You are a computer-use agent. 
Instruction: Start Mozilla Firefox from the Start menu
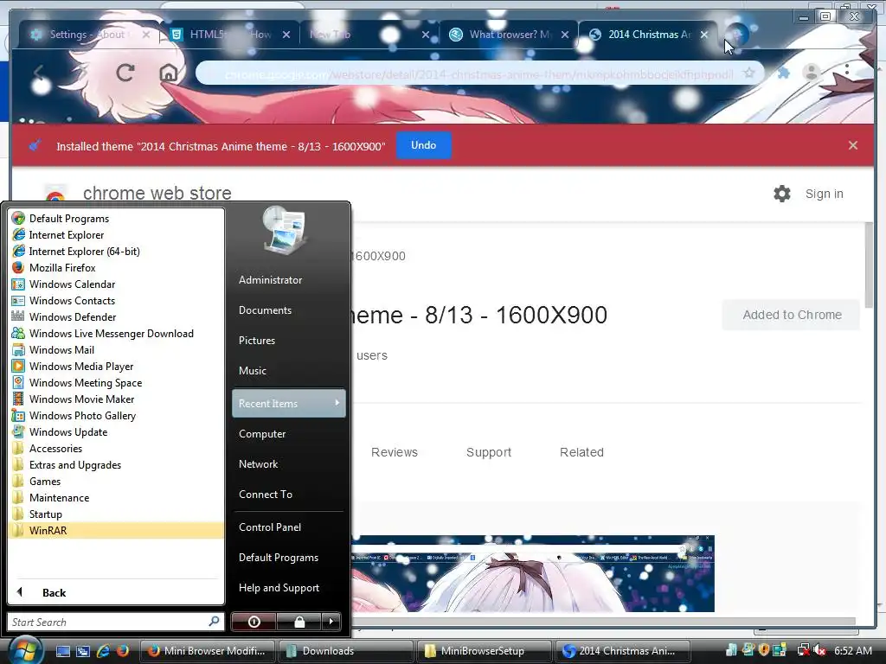pyautogui.click(x=62, y=268)
